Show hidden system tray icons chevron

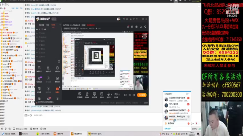[171, 134]
